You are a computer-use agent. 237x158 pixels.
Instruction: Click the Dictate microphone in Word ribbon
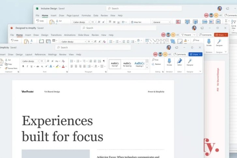point(169,62)
